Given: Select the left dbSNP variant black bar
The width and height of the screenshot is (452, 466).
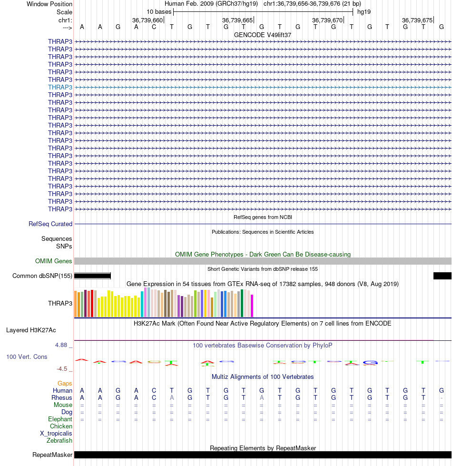Looking at the screenshot, I should (92, 276).
